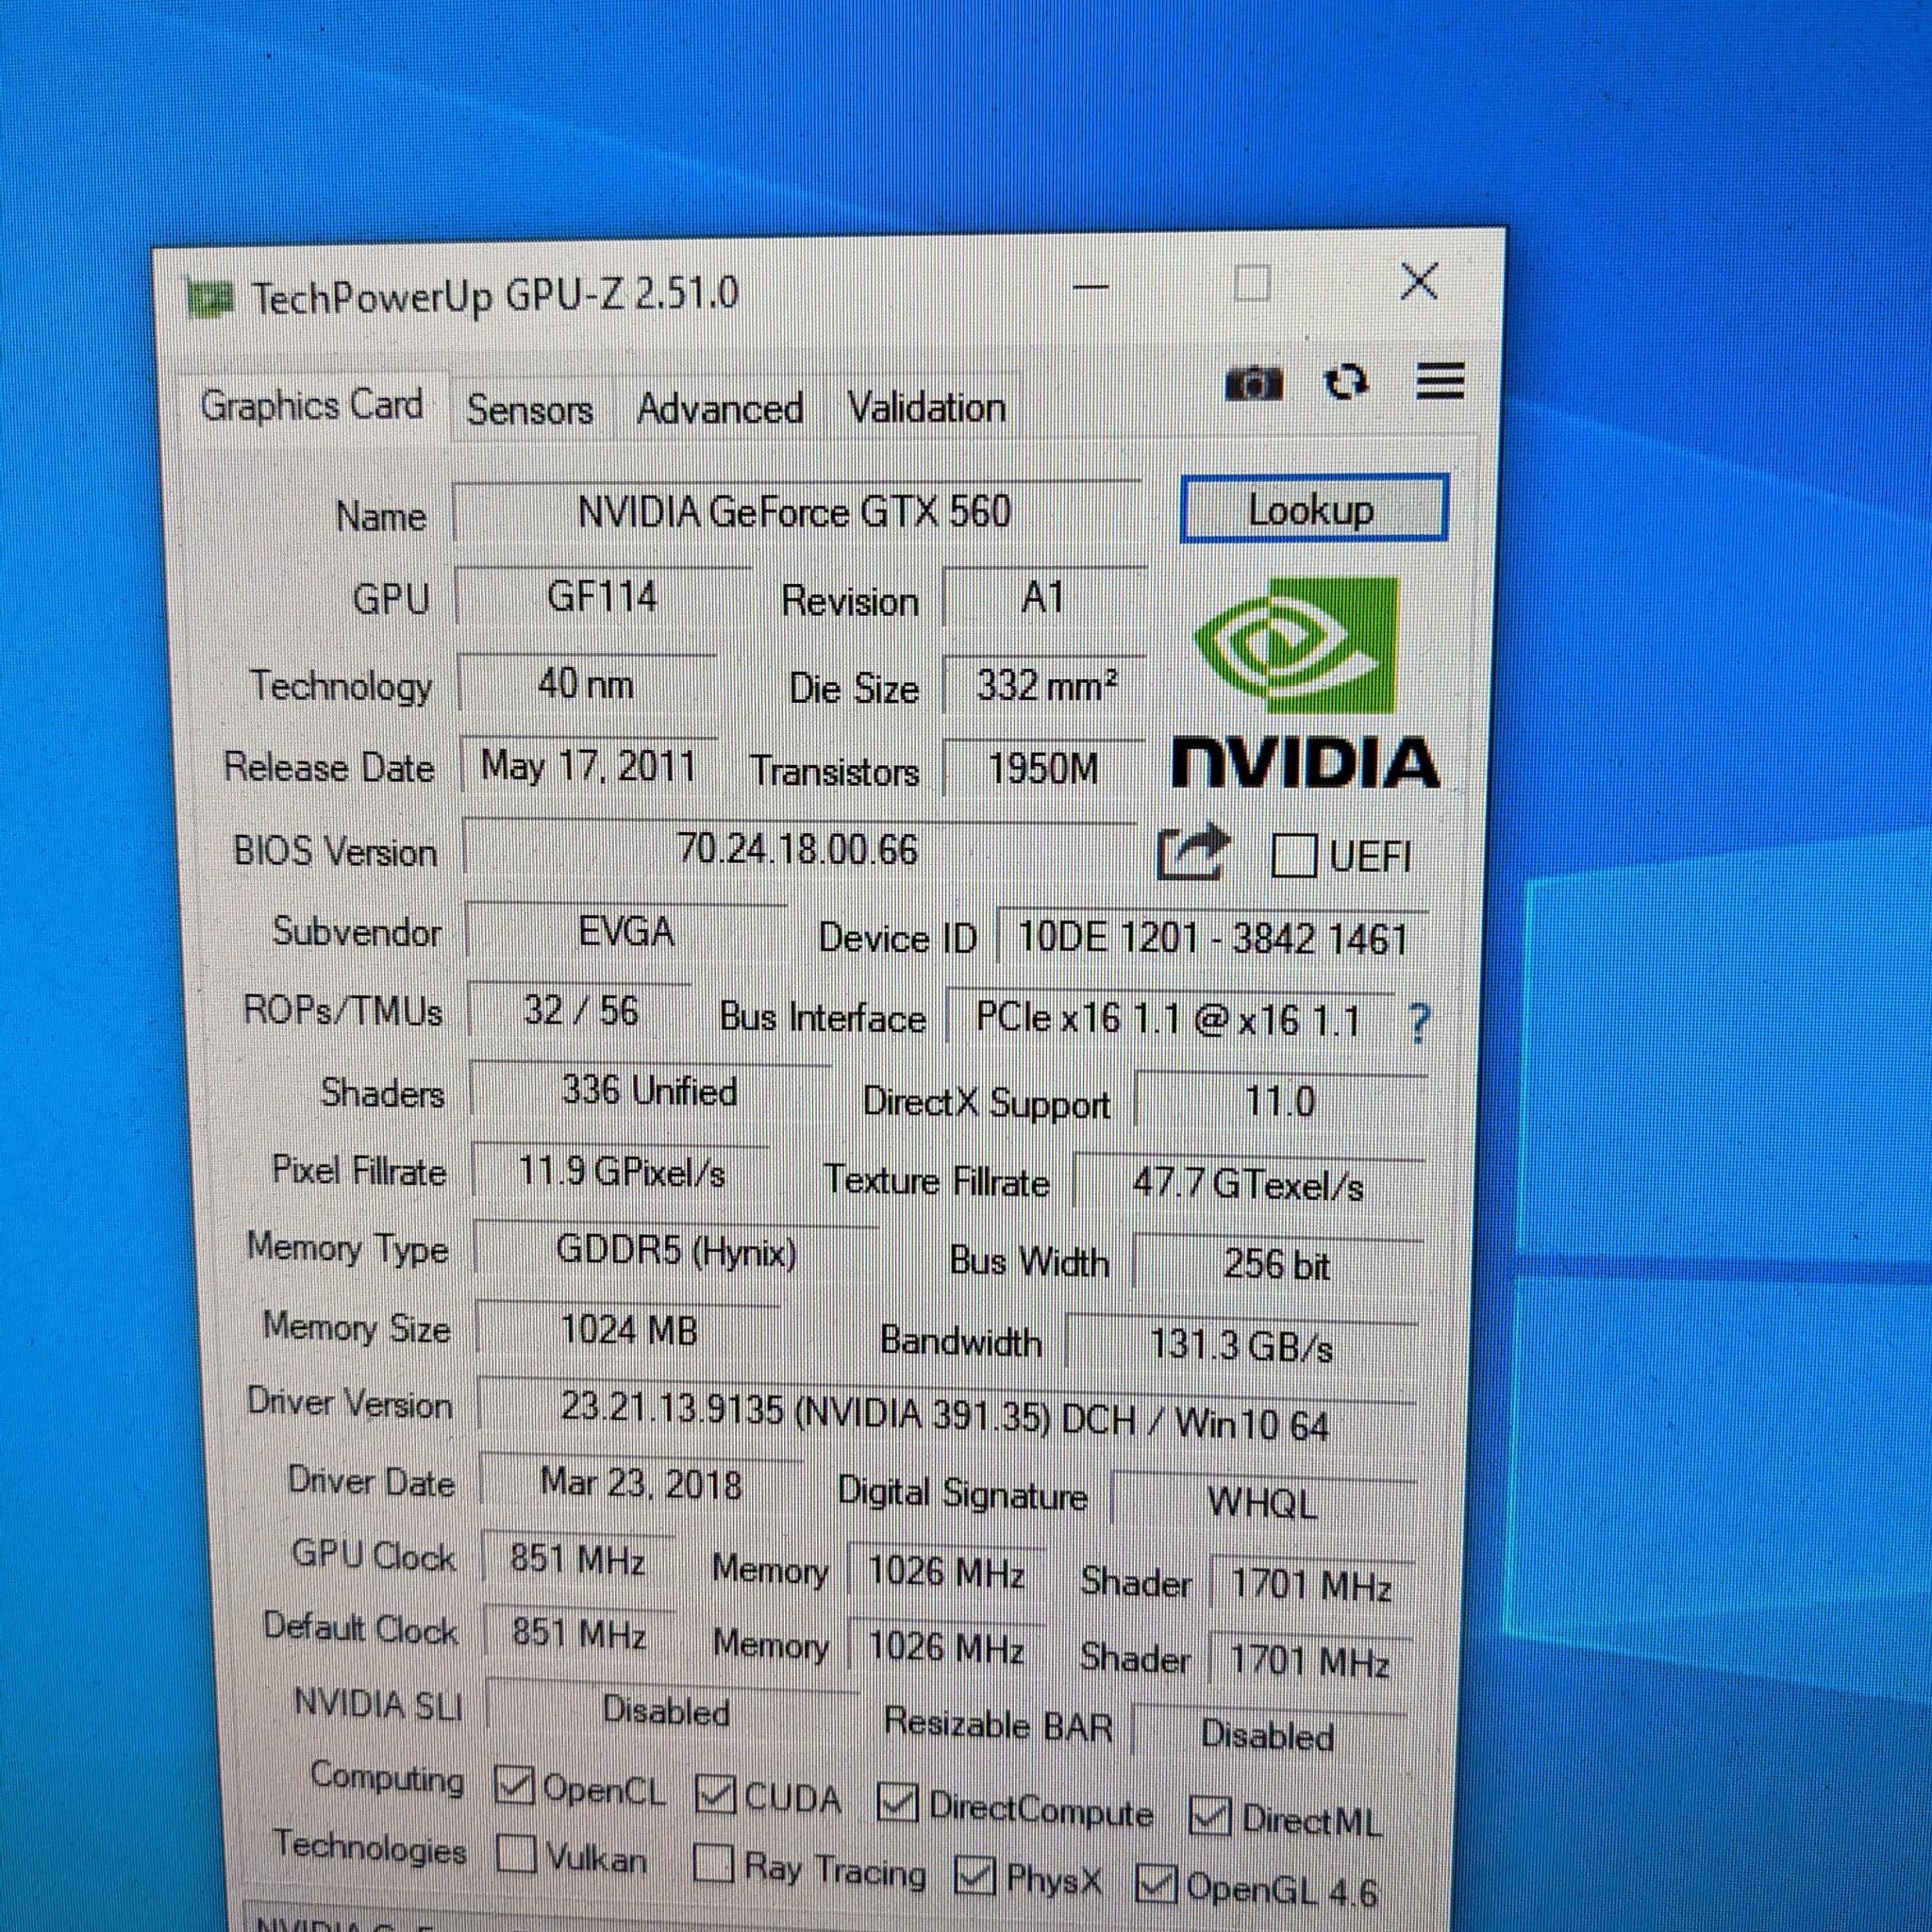
Task: Toggle the Ray Tracing checkbox
Action: (x=712, y=1863)
